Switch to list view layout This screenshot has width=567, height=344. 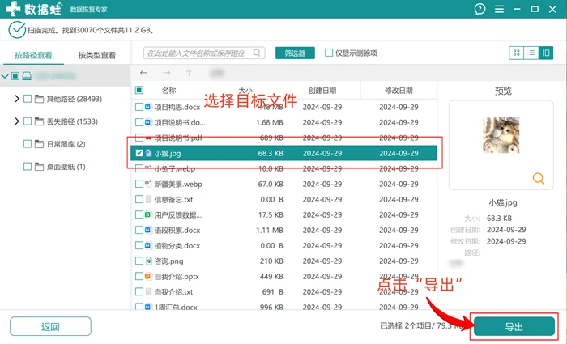(x=531, y=53)
